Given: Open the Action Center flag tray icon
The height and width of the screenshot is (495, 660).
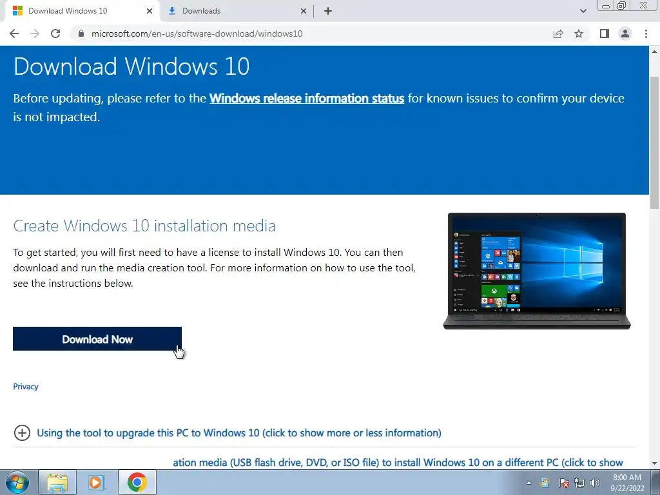Looking at the screenshot, I should (x=563, y=483).
